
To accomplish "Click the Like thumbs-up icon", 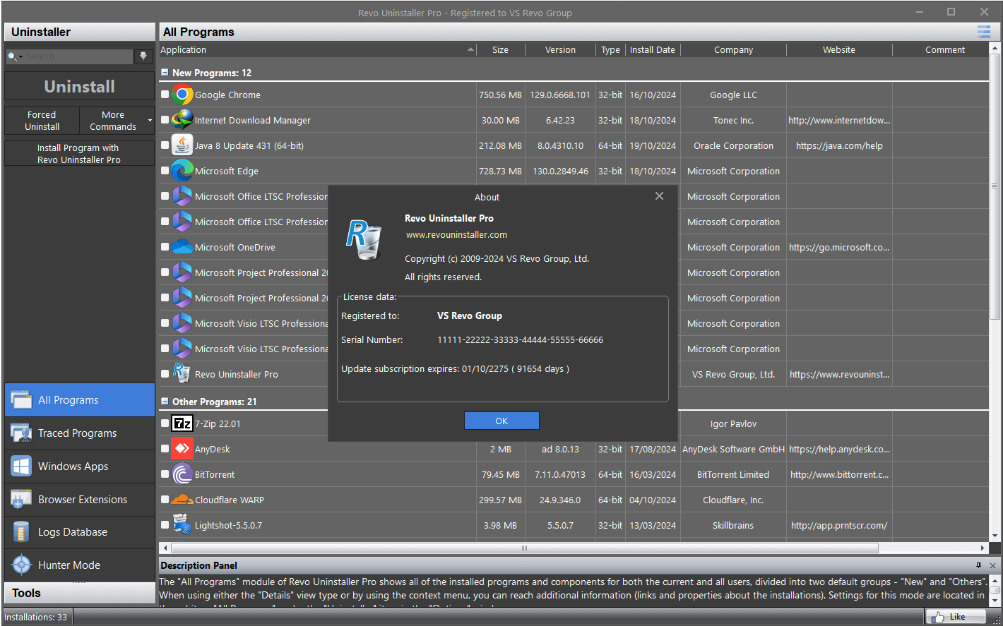I will pos(939,617).
